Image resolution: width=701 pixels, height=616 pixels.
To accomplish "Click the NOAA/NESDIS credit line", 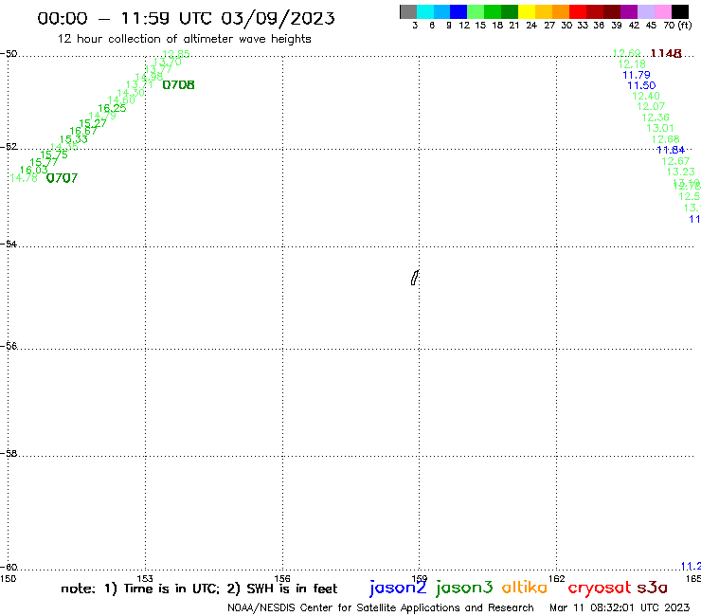I will [381, 607].
